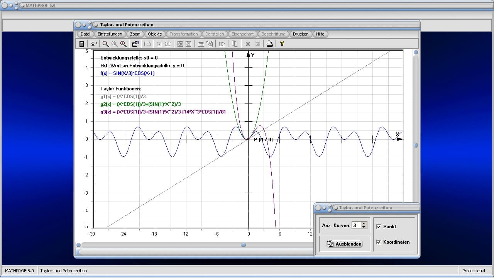Click the Ausblenden button
Viewport: 494px width, 278px height.
(344, 244)
